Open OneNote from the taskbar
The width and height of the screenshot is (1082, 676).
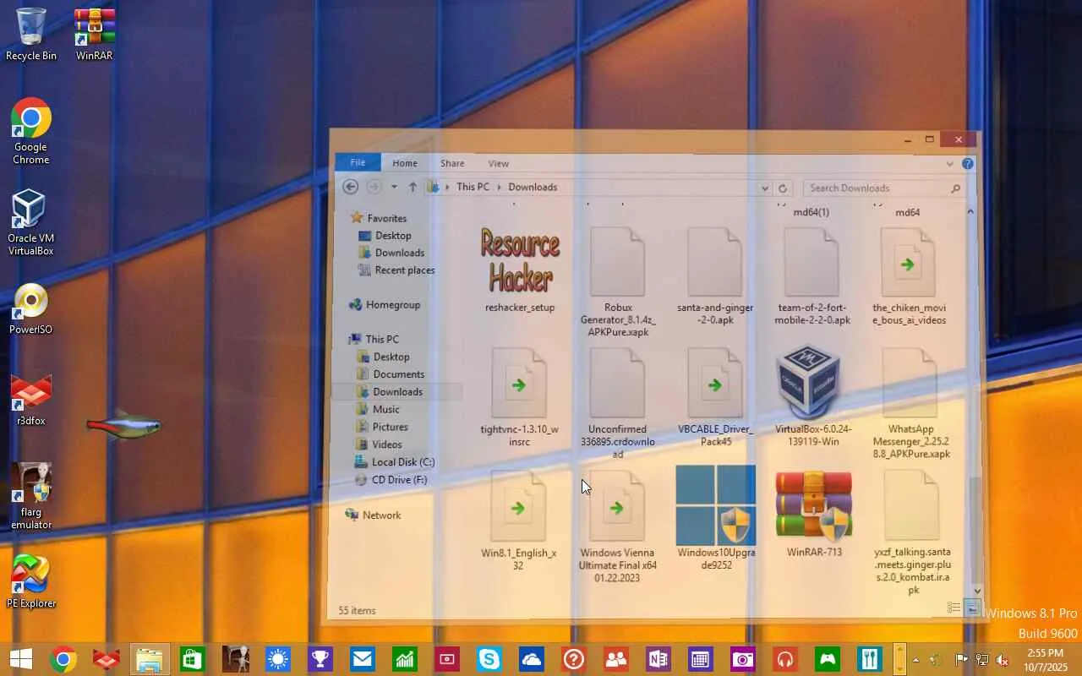click(x=658, y=659)
